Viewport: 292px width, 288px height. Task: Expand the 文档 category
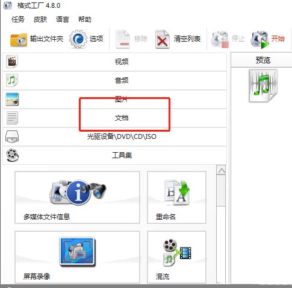click(114, 118)
